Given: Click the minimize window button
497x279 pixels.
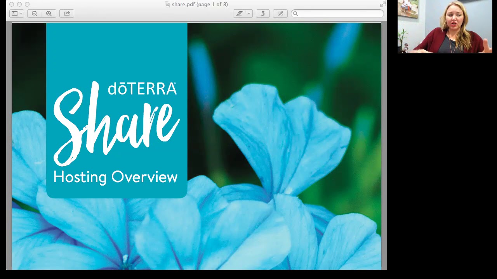Looking at the screenshot, I should (19, 4).
